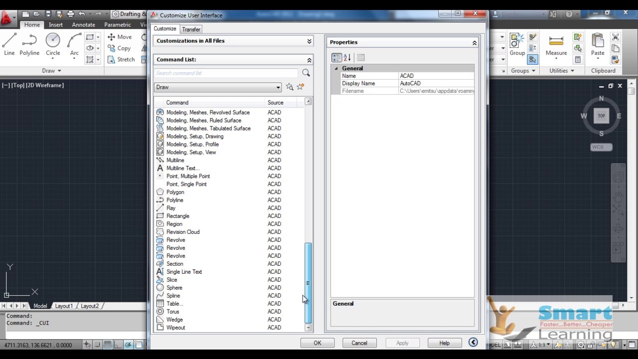
Task: Click the Plot printer quick access icon
Action: coord(70,14)
